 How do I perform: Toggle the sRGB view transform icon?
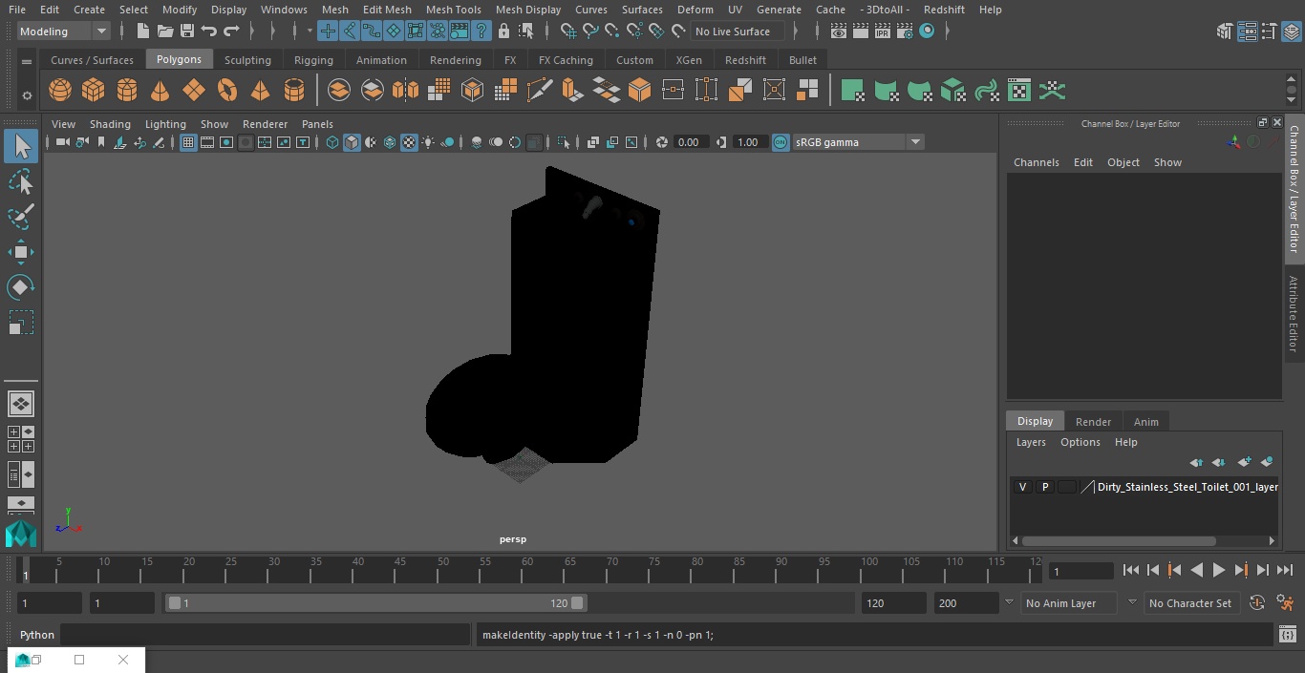pos(781,142)
